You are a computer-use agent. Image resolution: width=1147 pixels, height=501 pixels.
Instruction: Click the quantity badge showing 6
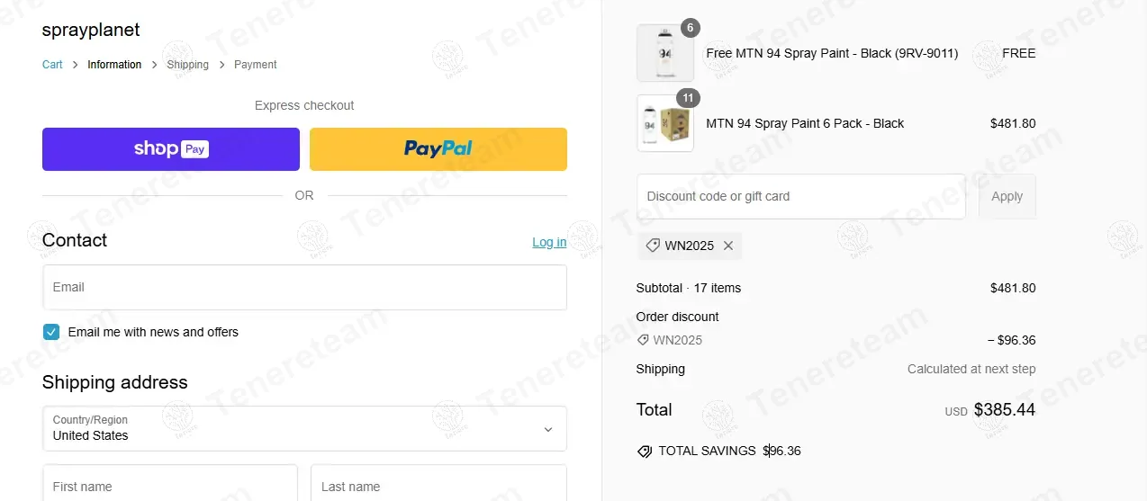tap(690, 28)
